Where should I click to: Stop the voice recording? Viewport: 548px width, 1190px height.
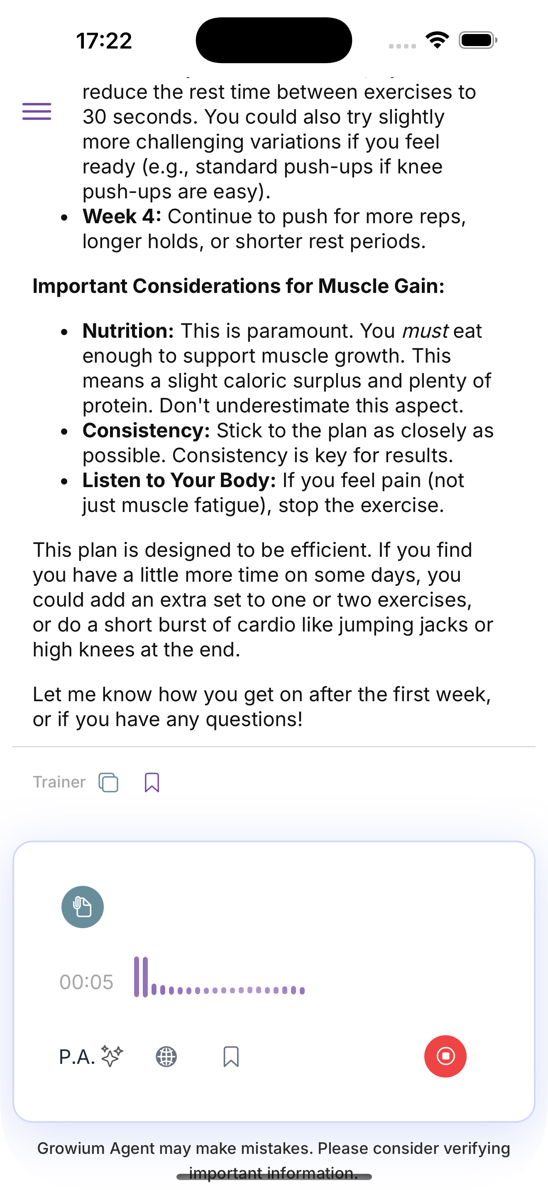(x=445, y=1056)
